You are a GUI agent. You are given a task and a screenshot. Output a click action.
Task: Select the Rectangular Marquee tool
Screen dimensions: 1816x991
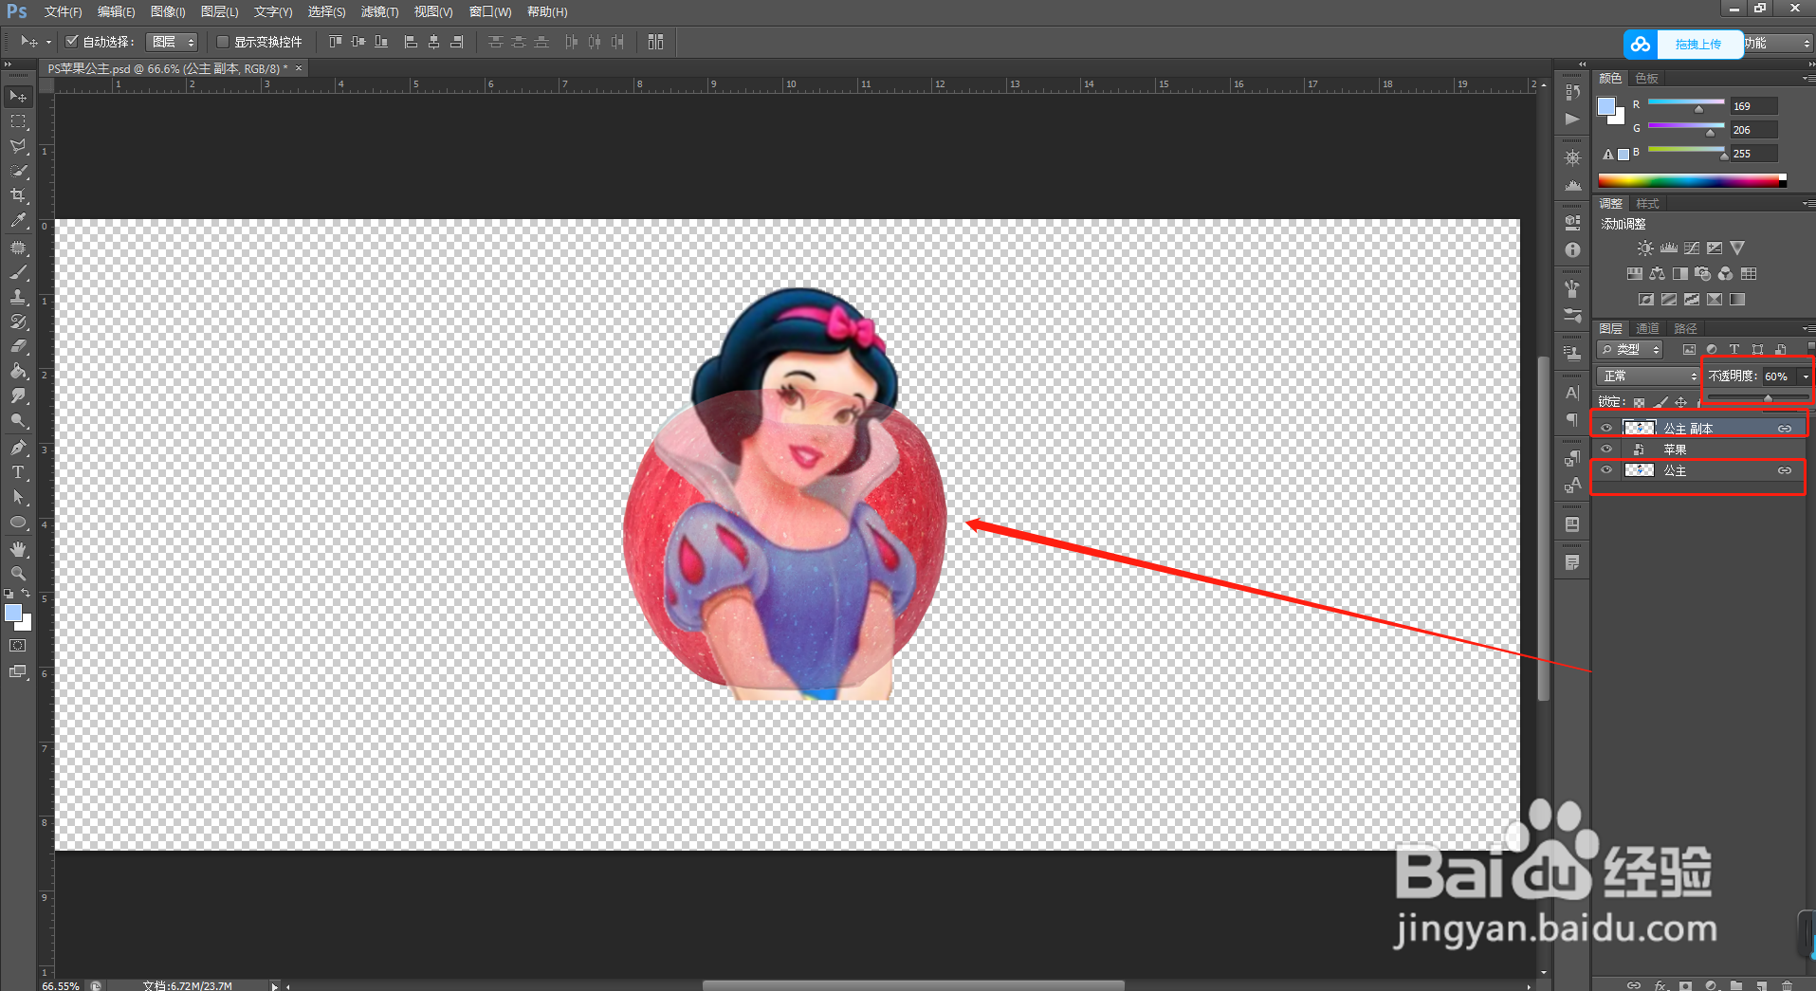[18, 121]
